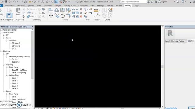Select the Copy tool in Modify panel

pyautogui.click(x=57, y=15)
